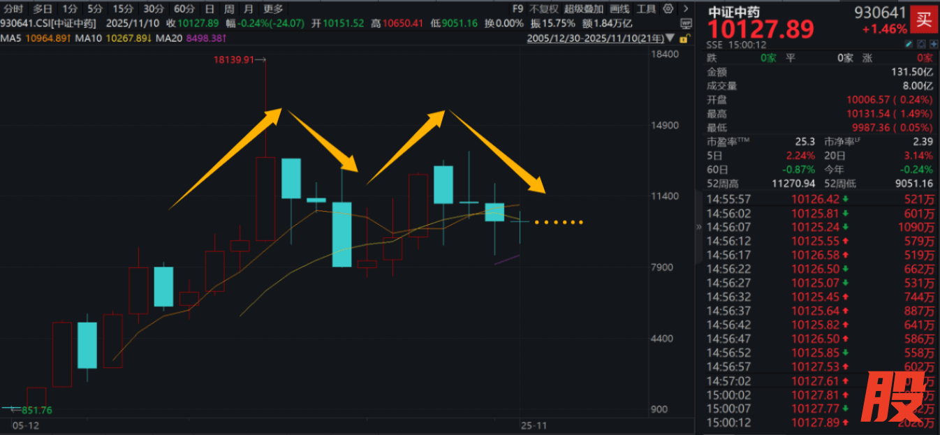Switch to the 分时 intraday tab
This screenshot has height=435, width=940.
(13, 9)
